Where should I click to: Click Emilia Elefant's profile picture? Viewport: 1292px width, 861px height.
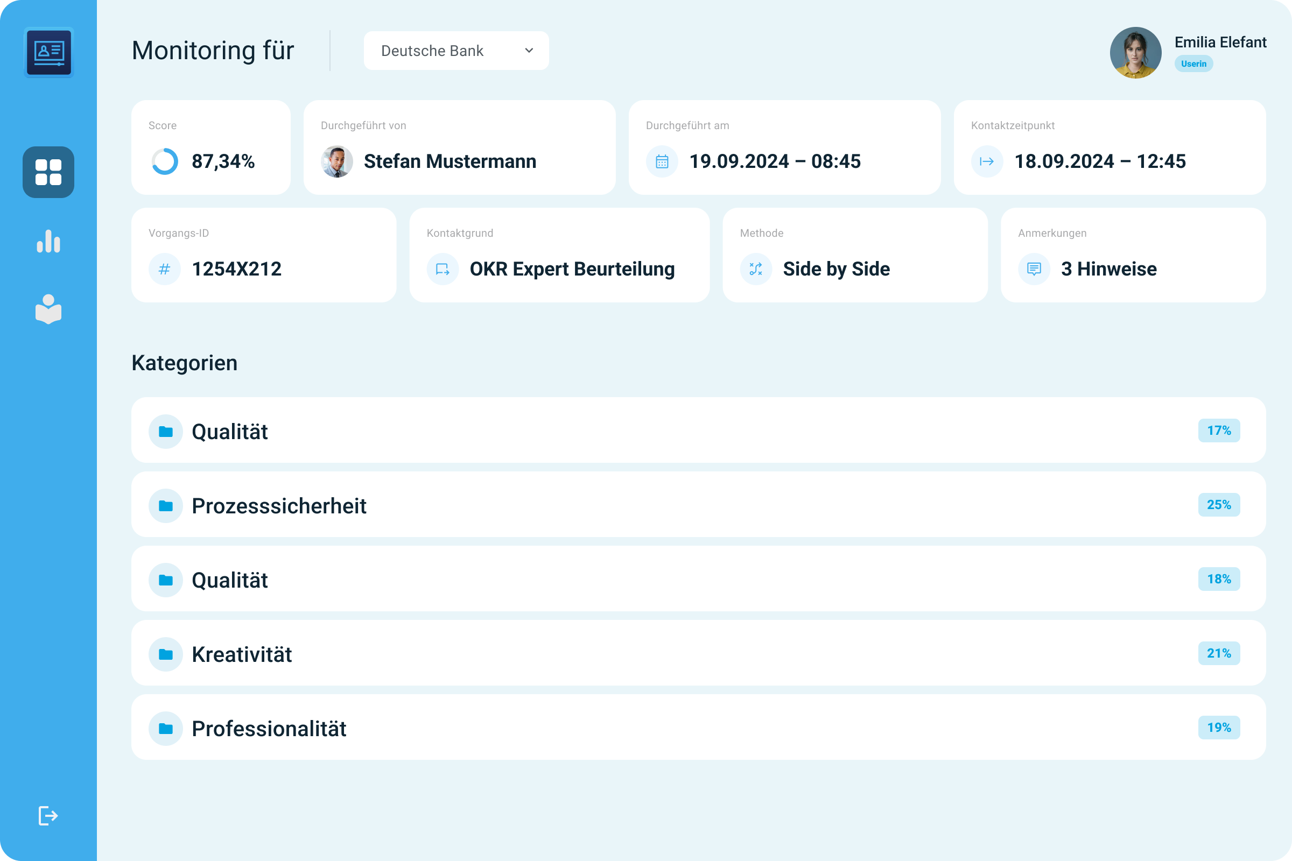pyautogui.click(x=1135, y=53)
